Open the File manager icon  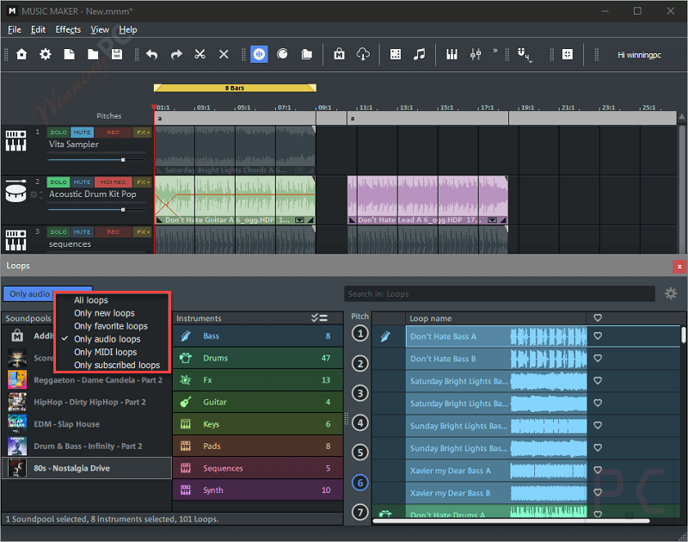[307, 54]
